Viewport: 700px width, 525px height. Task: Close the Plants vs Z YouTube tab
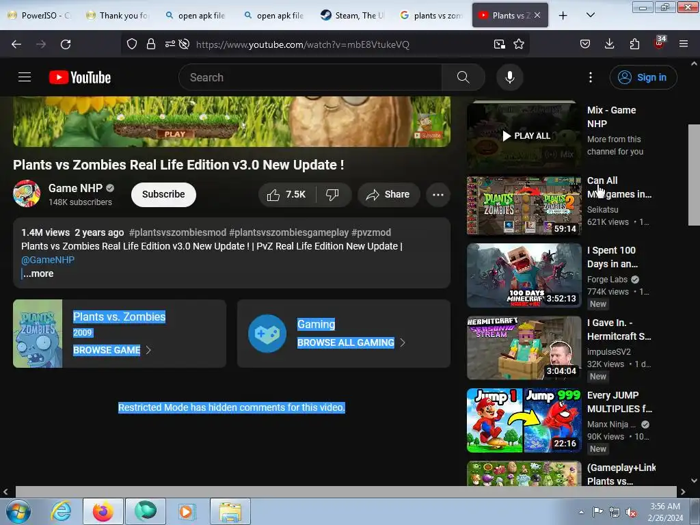pos(537,15)
